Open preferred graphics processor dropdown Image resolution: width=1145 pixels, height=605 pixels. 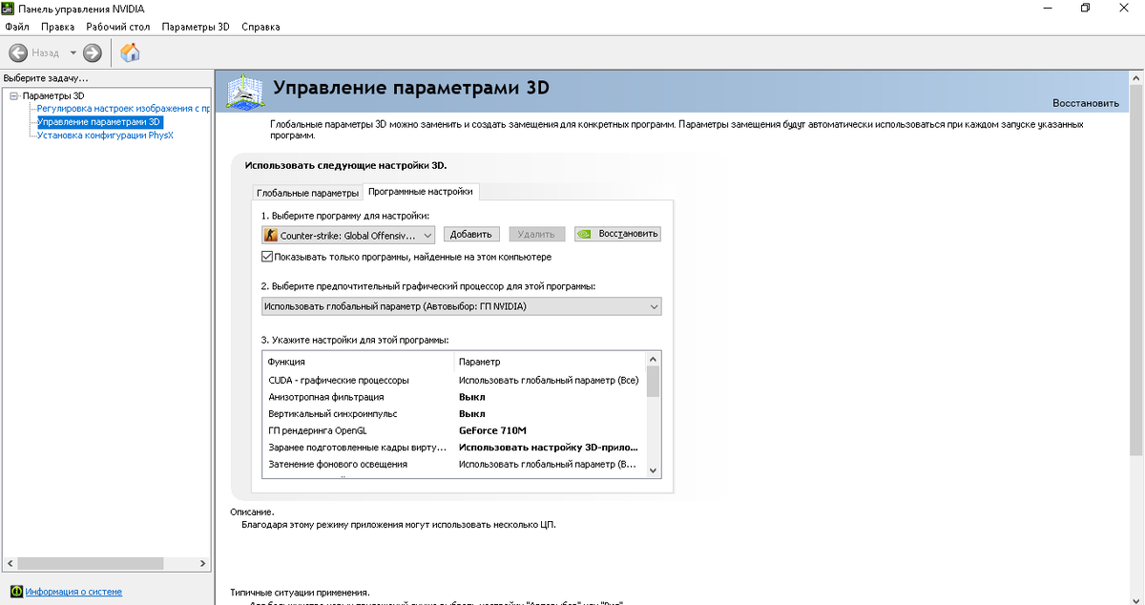pos(462,306)
